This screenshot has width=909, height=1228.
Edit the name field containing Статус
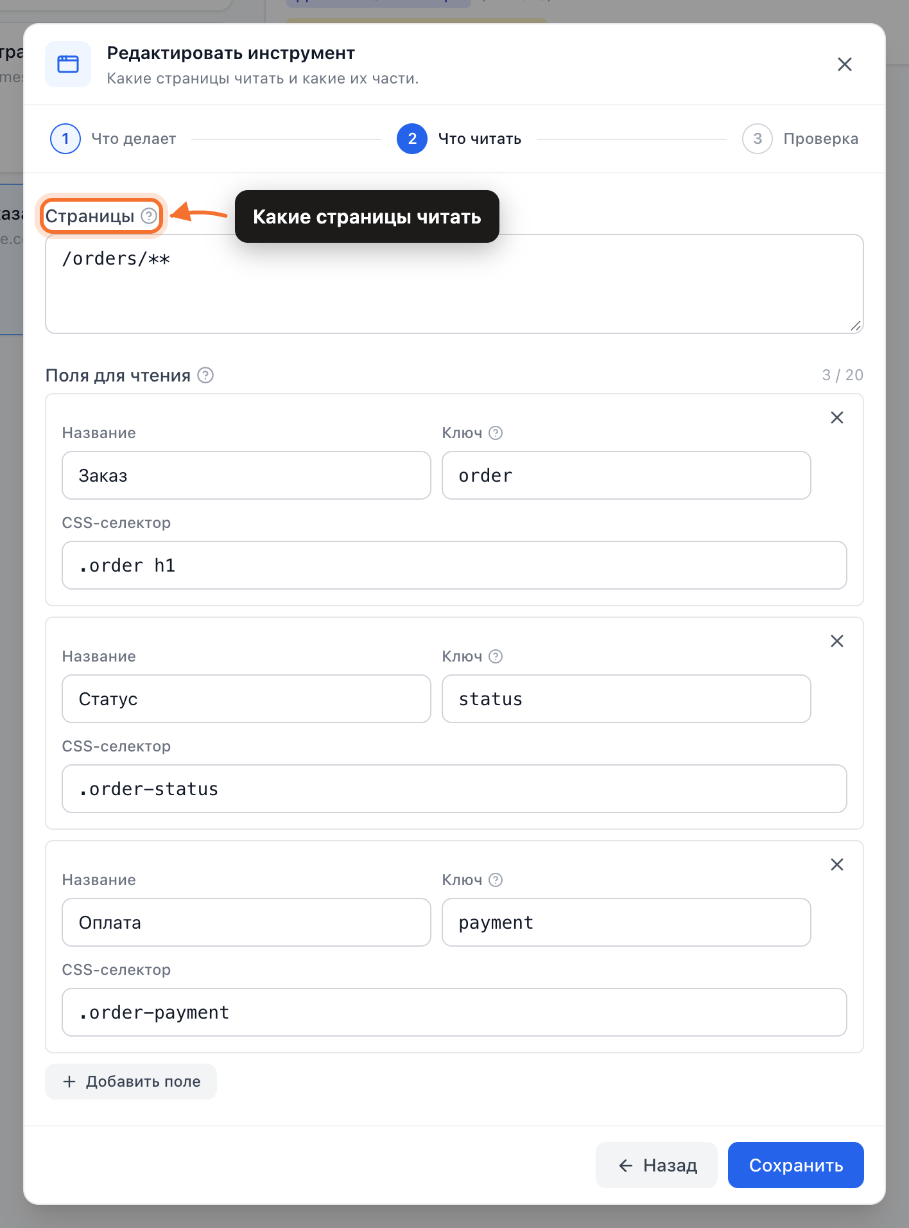tap(247, 699)
